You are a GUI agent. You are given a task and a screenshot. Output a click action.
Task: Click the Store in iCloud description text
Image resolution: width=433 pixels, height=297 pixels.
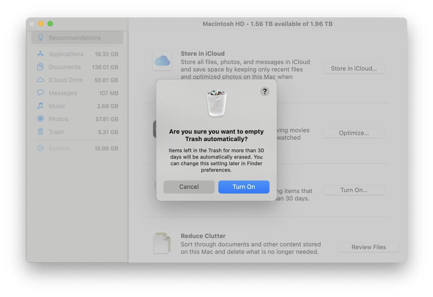coord(245,69)
